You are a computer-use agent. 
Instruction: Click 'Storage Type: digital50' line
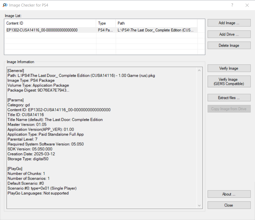tap(28, 159)
